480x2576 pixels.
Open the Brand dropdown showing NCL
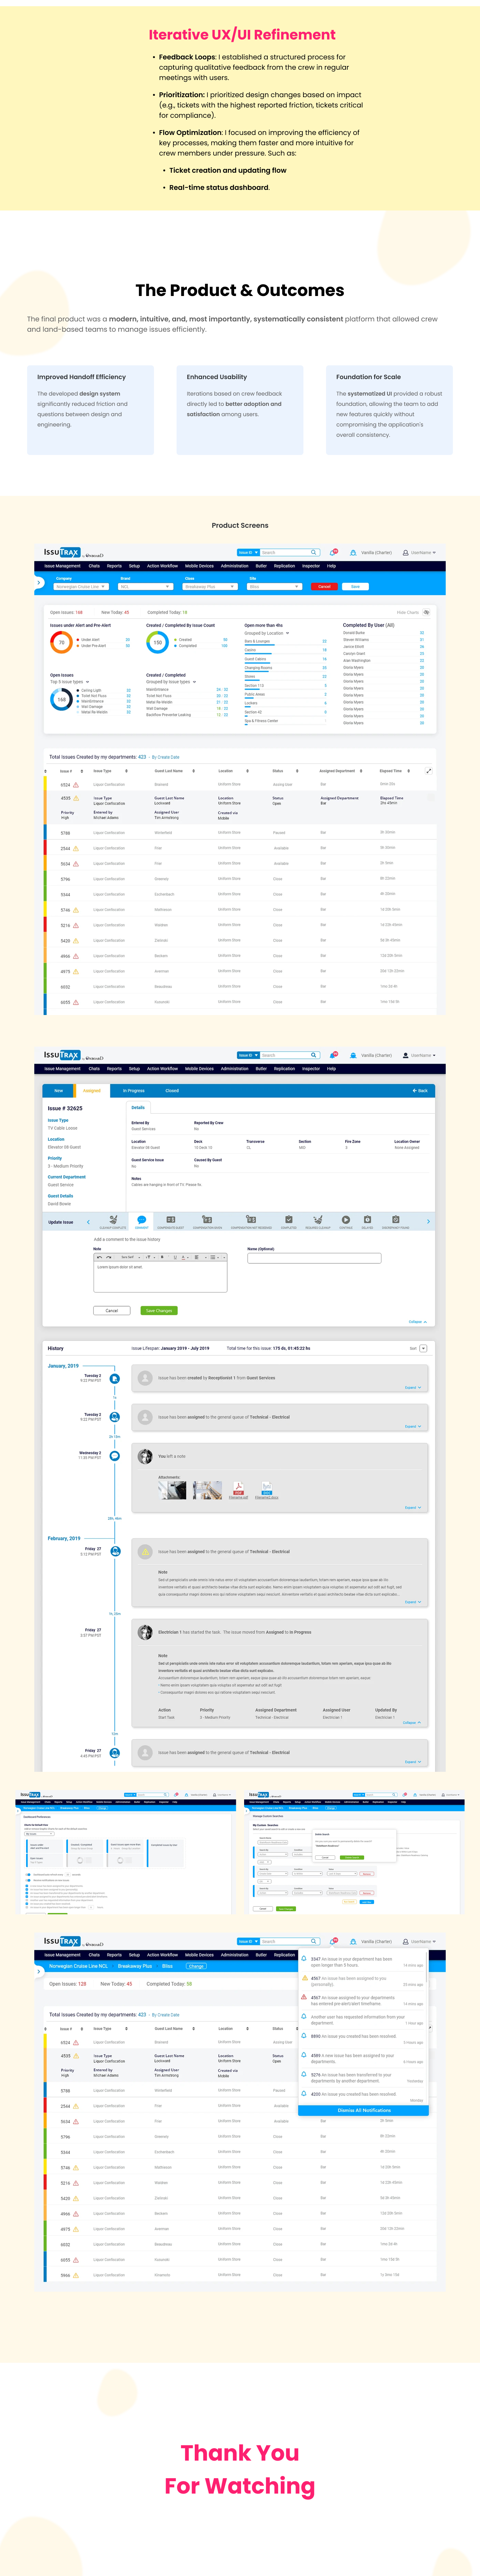[146, 587]
